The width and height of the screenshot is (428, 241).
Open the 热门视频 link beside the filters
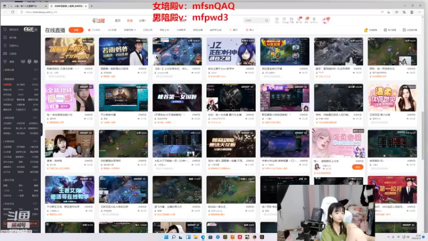coord(390,30)
